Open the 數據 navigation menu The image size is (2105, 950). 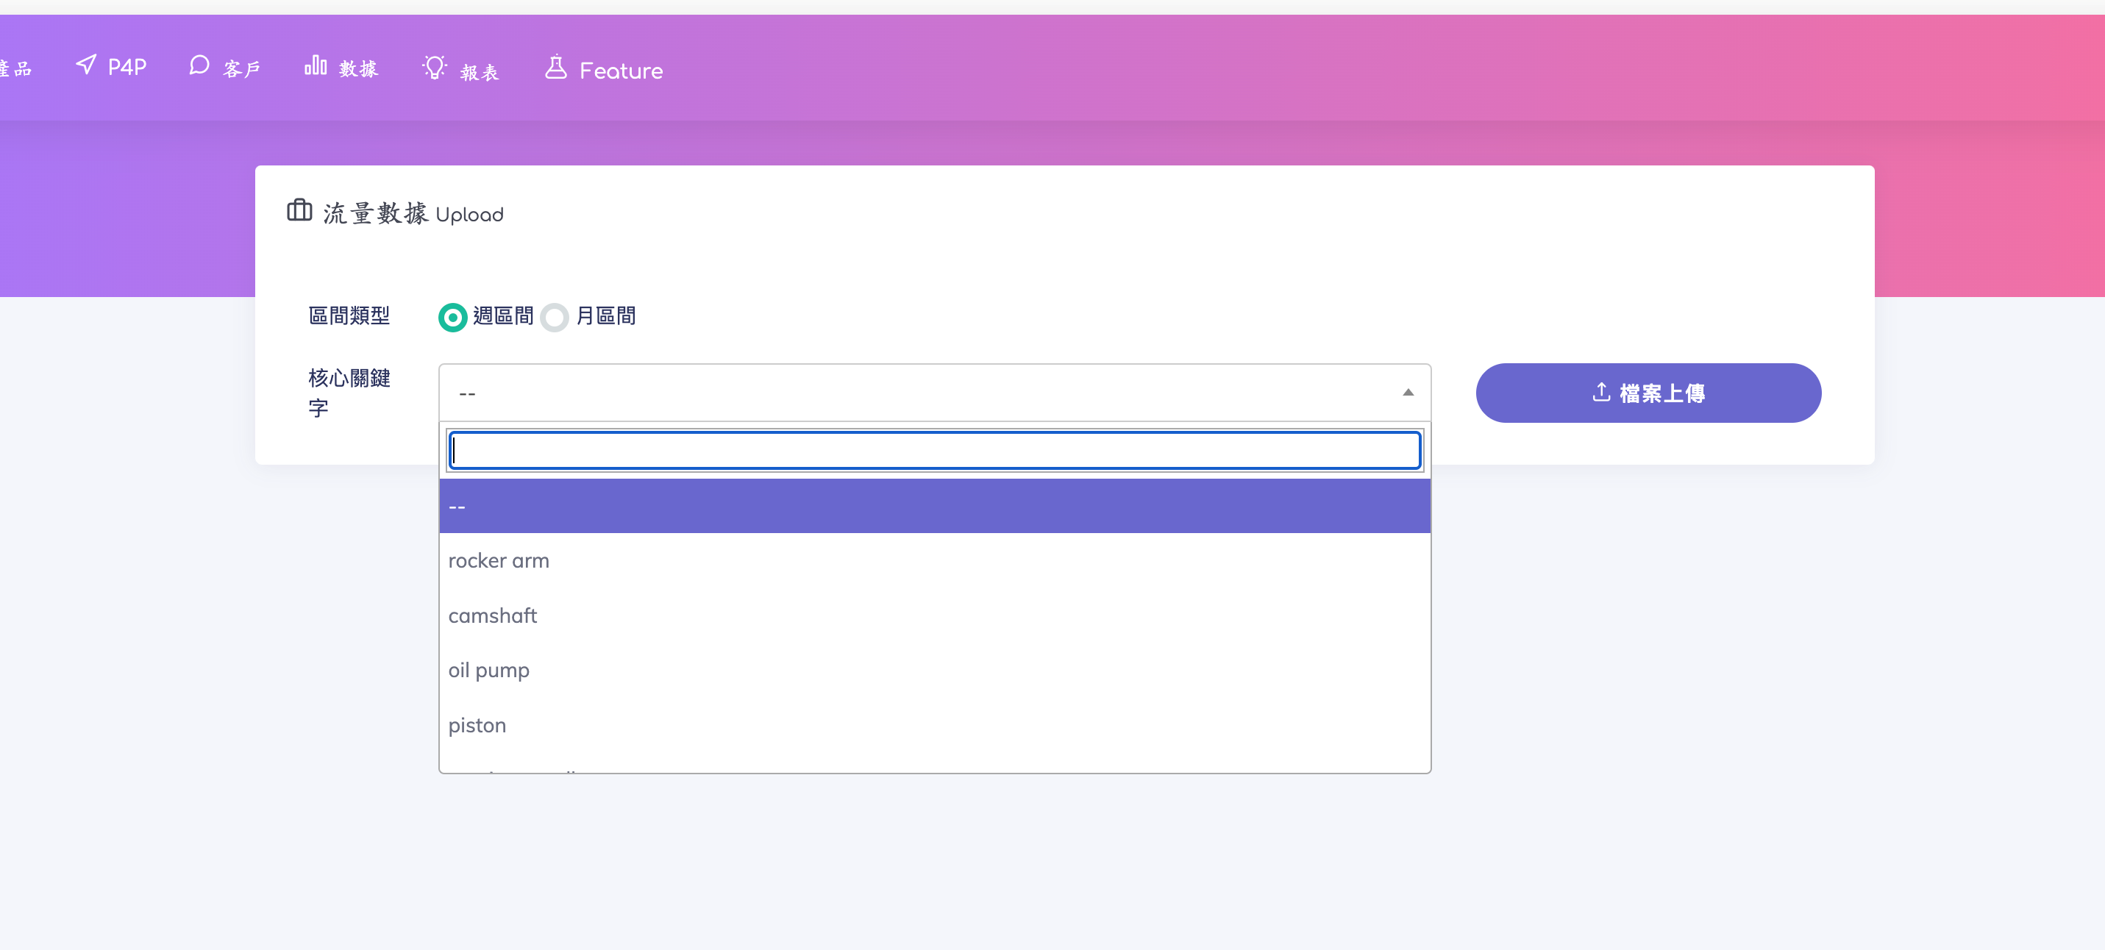click(x=358, y=68)
